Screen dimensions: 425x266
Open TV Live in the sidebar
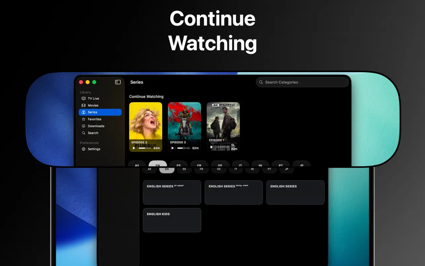(x=100, y=99)
